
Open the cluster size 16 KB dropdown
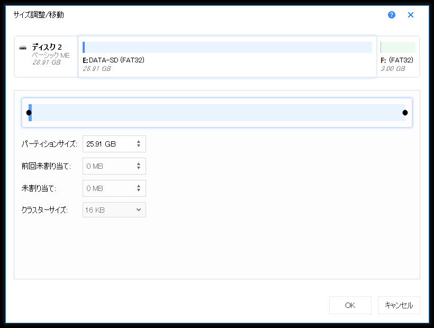click(114, 210)
